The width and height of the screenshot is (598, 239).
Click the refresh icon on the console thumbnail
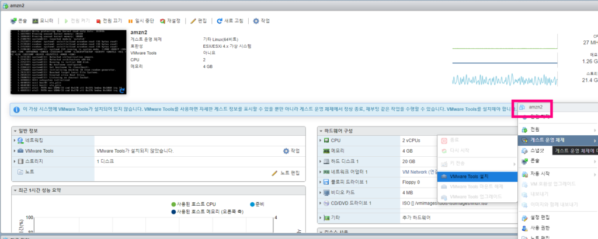click(x=121, y=90)
